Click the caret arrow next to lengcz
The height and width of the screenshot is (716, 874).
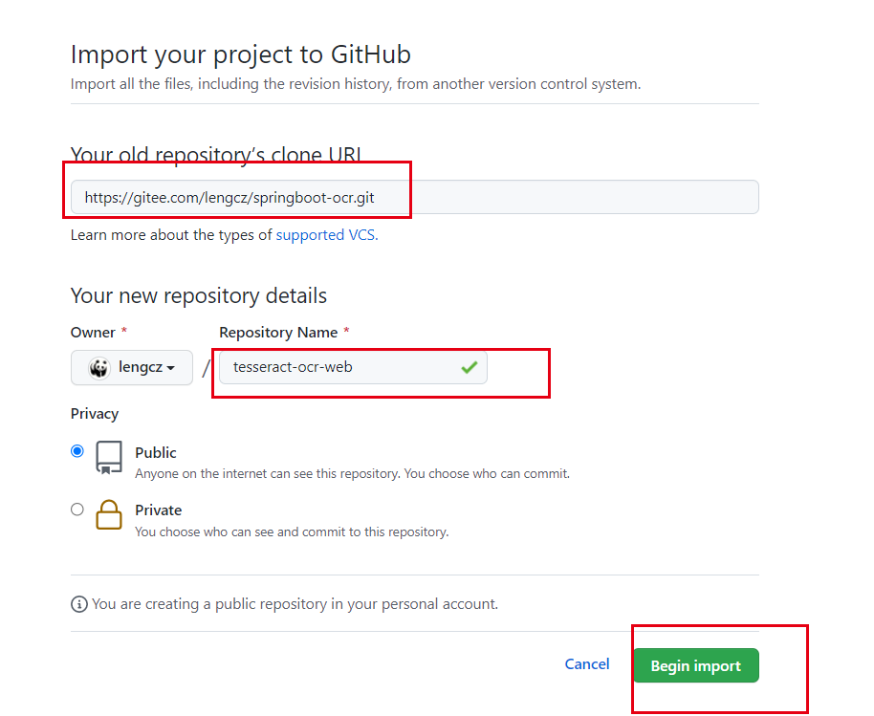(170, 368)
